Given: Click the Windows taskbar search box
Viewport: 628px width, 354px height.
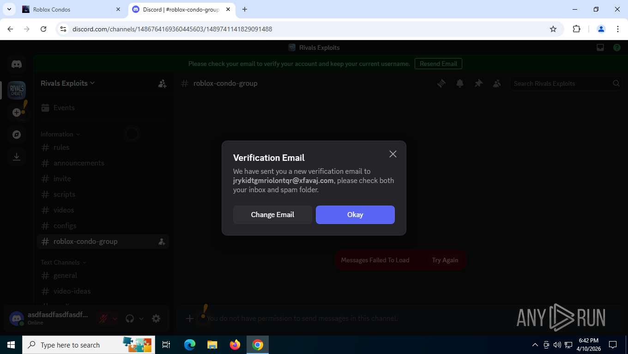Looking at the screenshot, I should (x=89, y=345).
